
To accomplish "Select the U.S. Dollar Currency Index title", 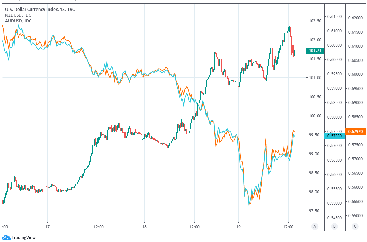I will click(x=40, y=9).
